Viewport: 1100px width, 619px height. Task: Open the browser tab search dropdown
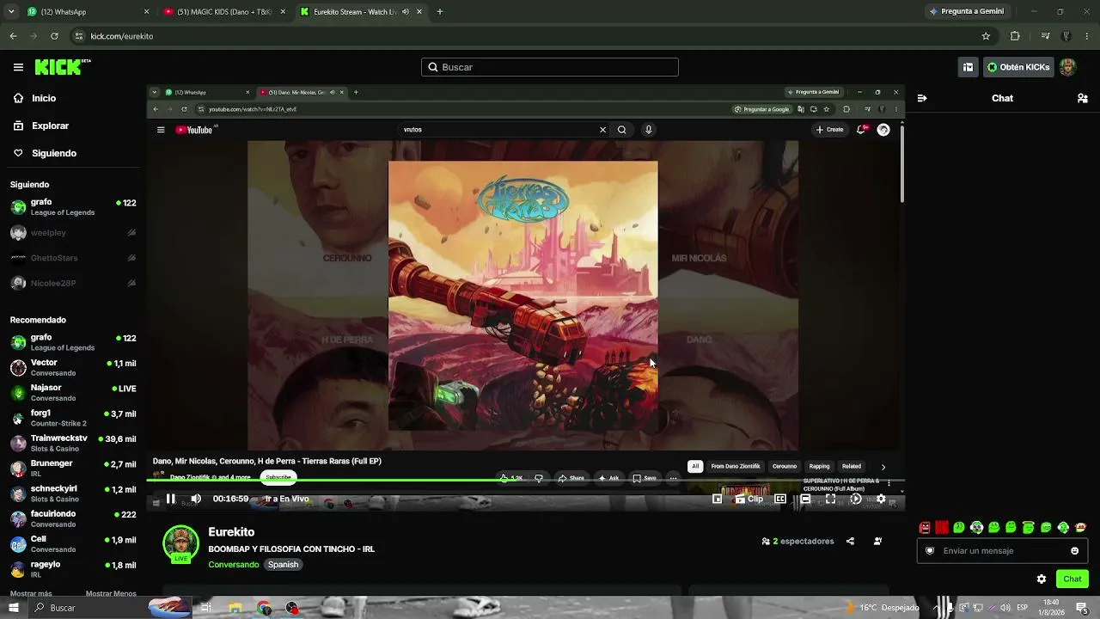pyautogui.click(x=11, y=12)
